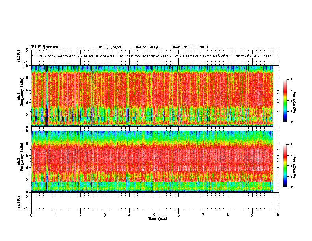Screen dimensions: 312x241
Task: Click the "Time (min)" axis title
Action: point(158,219)
